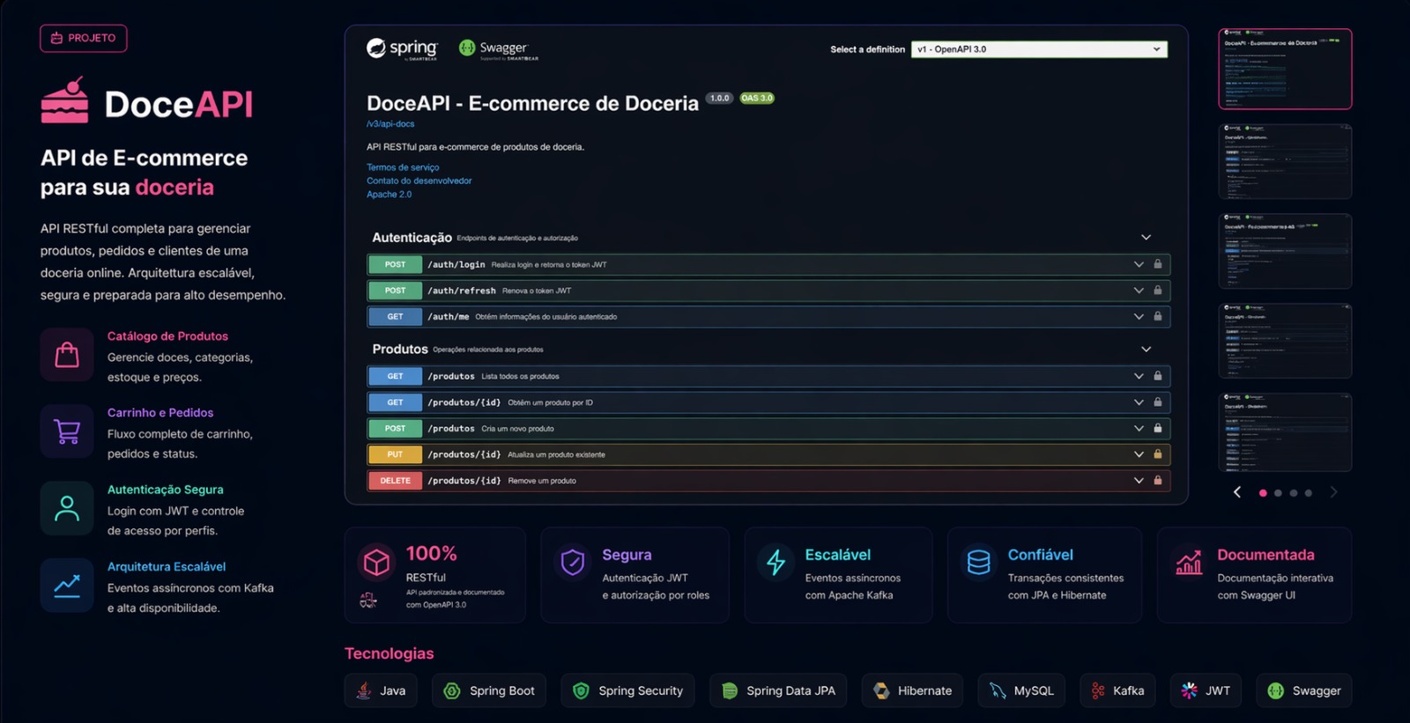Select the second carousel dot

1278,493
